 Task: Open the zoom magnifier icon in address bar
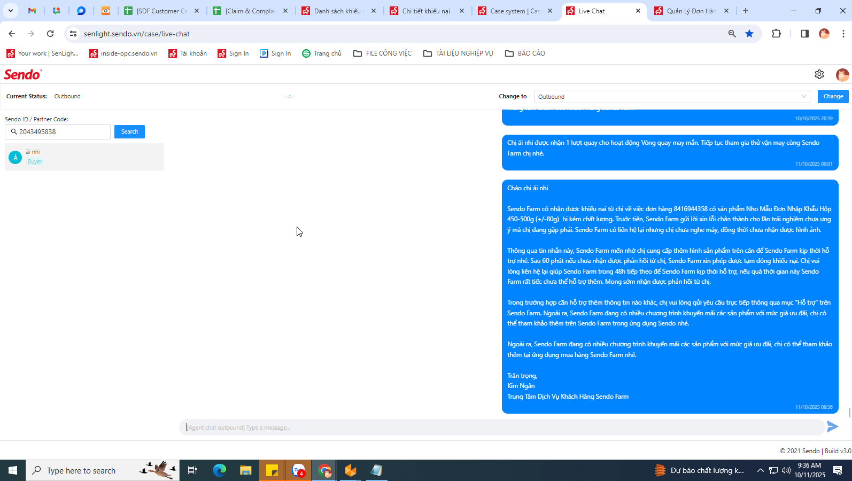click(732, 34)
